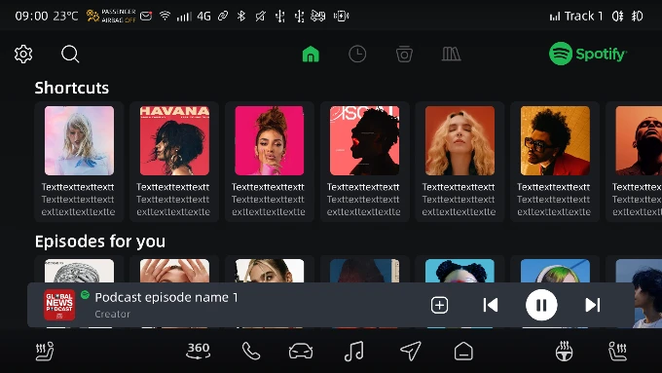
Task: Open the search magnifier
Action: (70, 55)
